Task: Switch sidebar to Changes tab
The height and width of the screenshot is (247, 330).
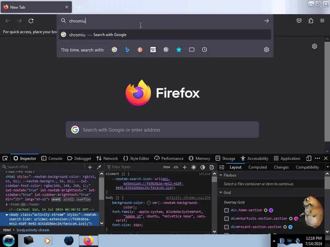Action: click(x=281, y=167)
